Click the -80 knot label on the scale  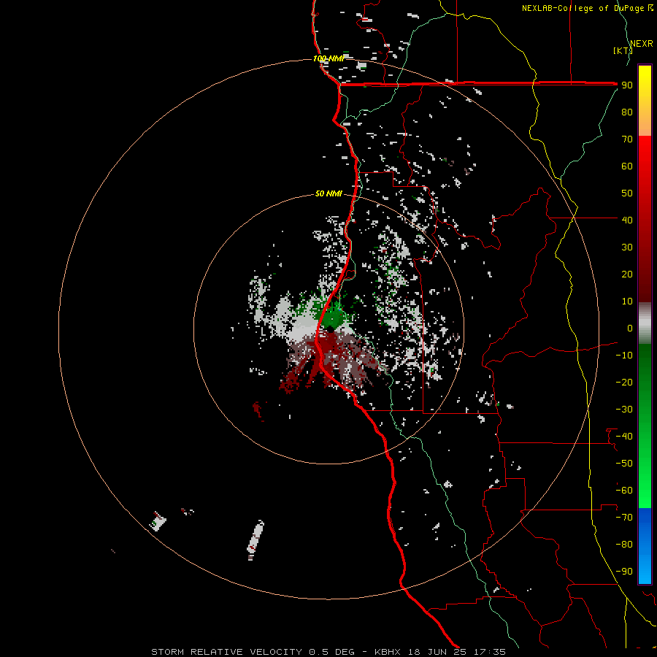624,545
